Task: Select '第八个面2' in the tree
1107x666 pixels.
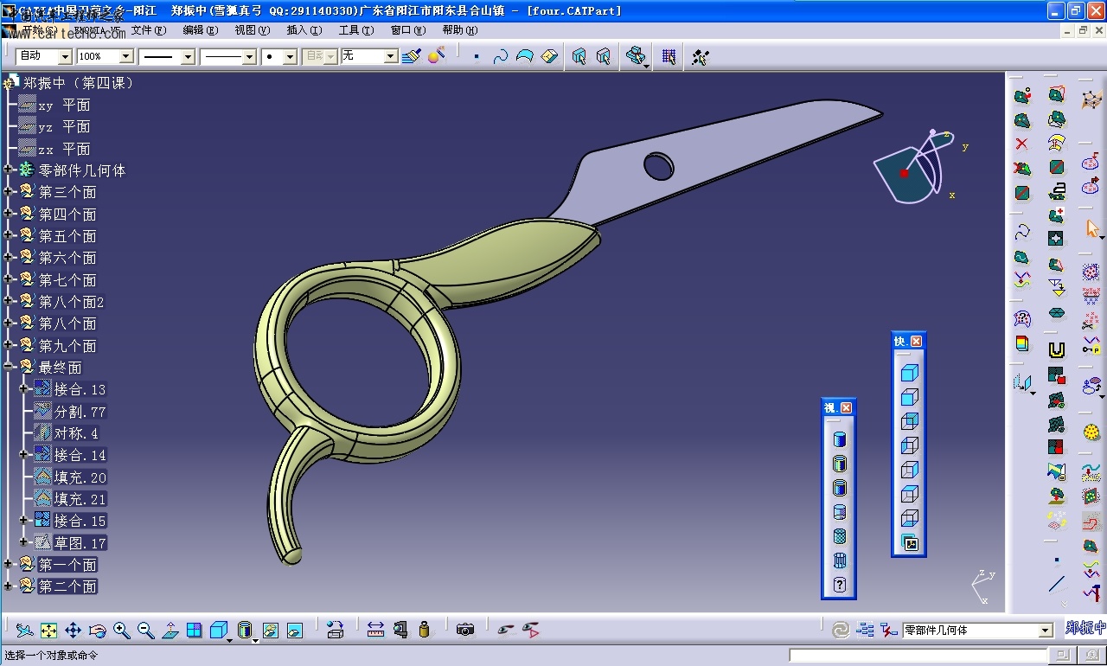Action: coord(71,302)
